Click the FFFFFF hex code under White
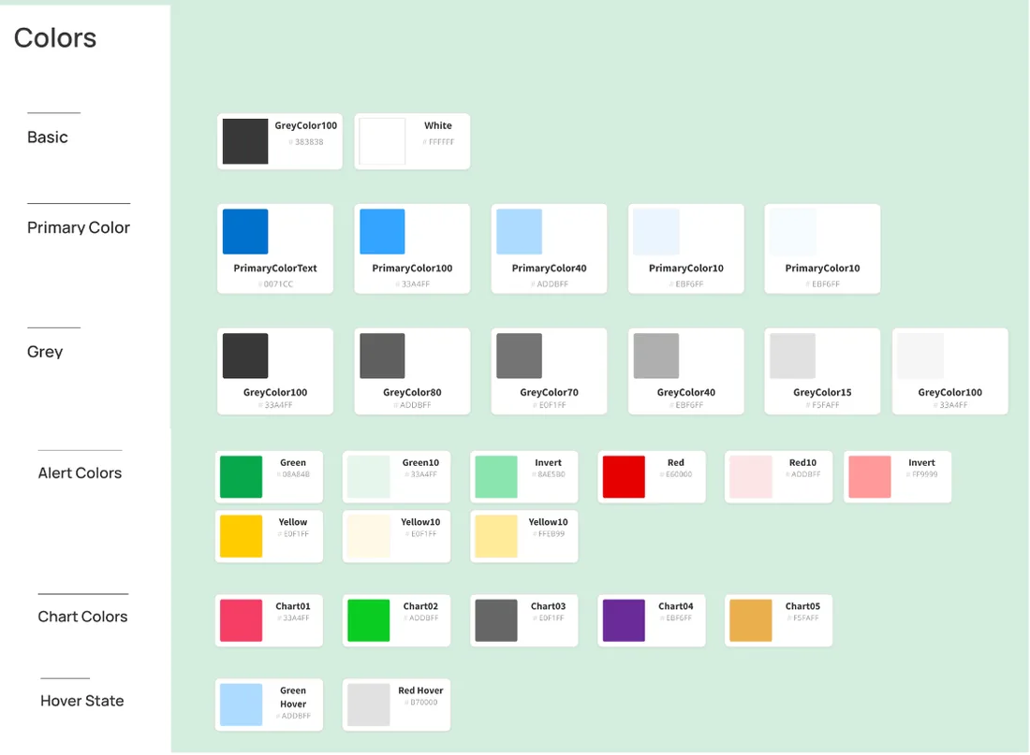This screenshot has height=755, width=1030. coord(438,142)
